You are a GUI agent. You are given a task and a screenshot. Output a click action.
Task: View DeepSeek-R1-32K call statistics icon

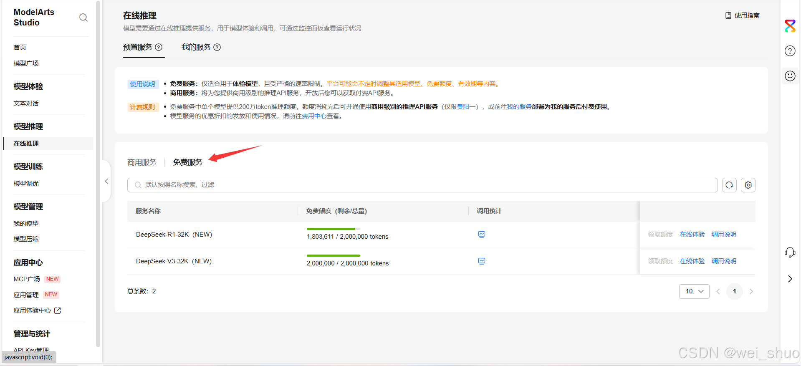pyautogui.click(x=482, y=235)
